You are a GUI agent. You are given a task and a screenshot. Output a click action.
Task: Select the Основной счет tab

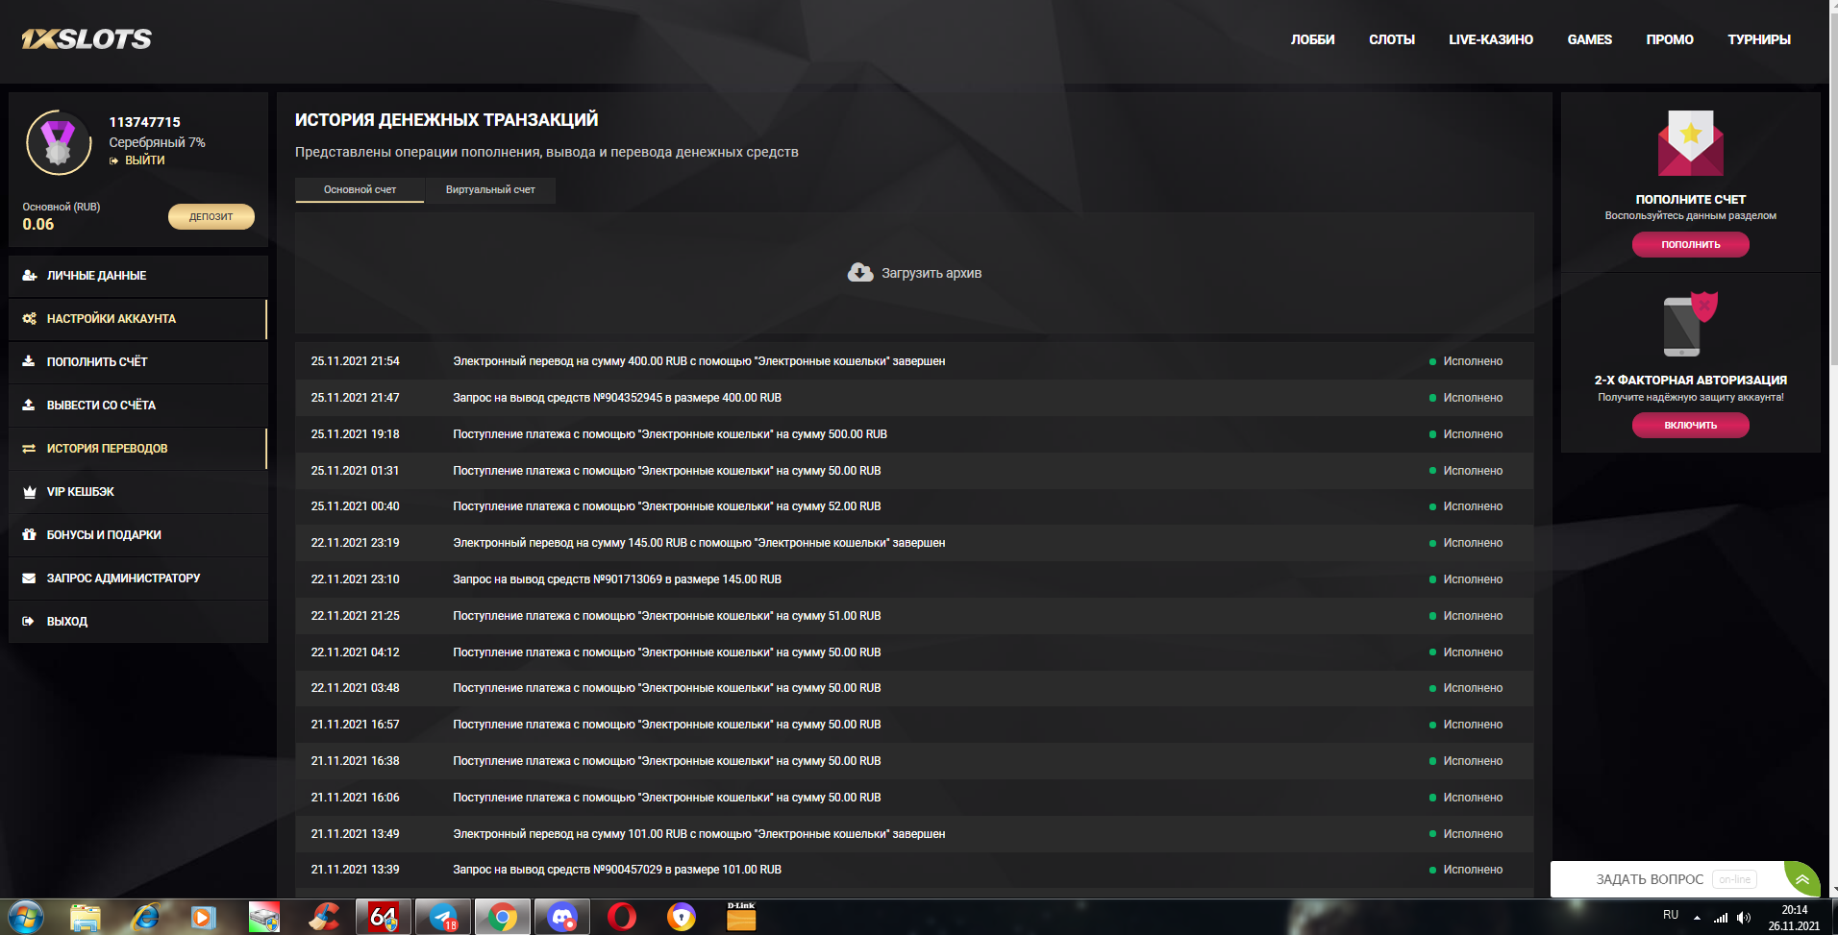click(x=360, y=190)
